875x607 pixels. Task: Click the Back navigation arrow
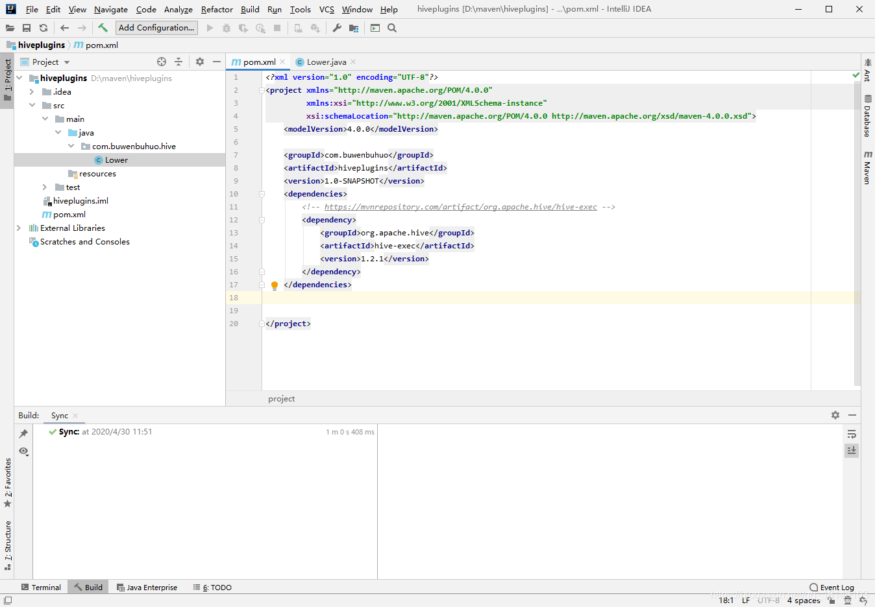coord(64,28)
